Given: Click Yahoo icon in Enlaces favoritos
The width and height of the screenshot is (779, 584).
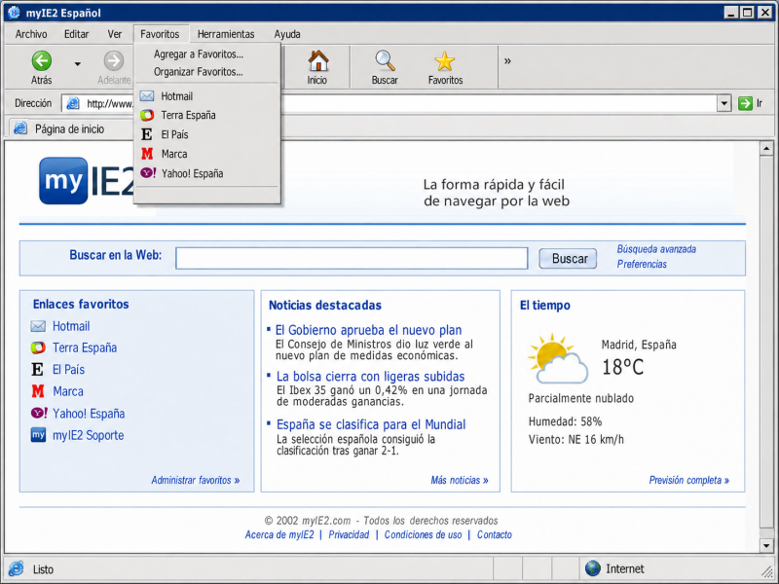Looking at the screenshot, I should (39, 413).
